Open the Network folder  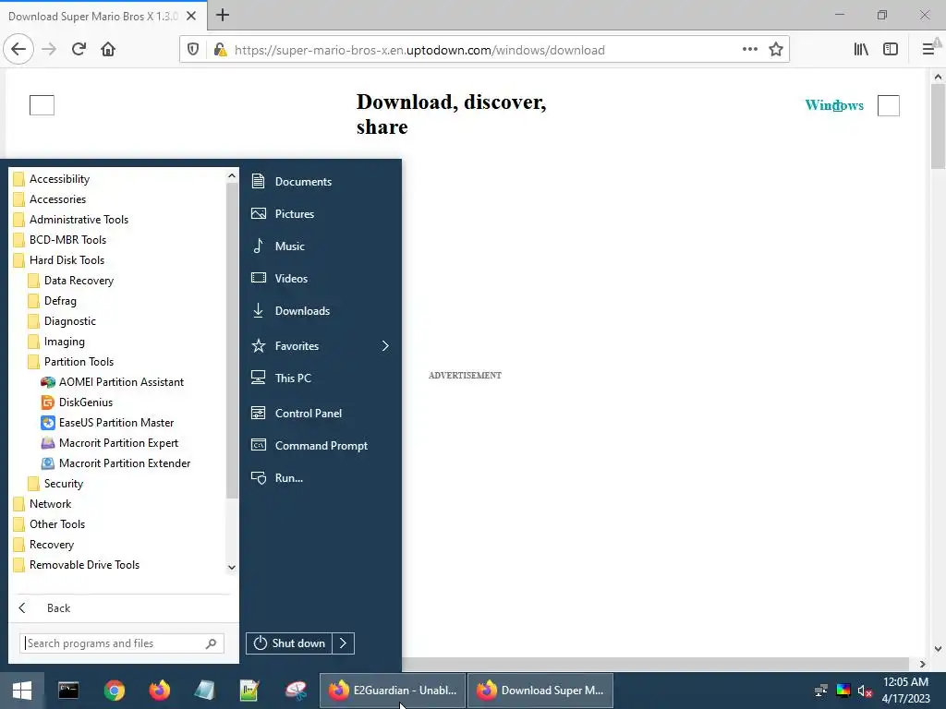[x=42, y=504]
